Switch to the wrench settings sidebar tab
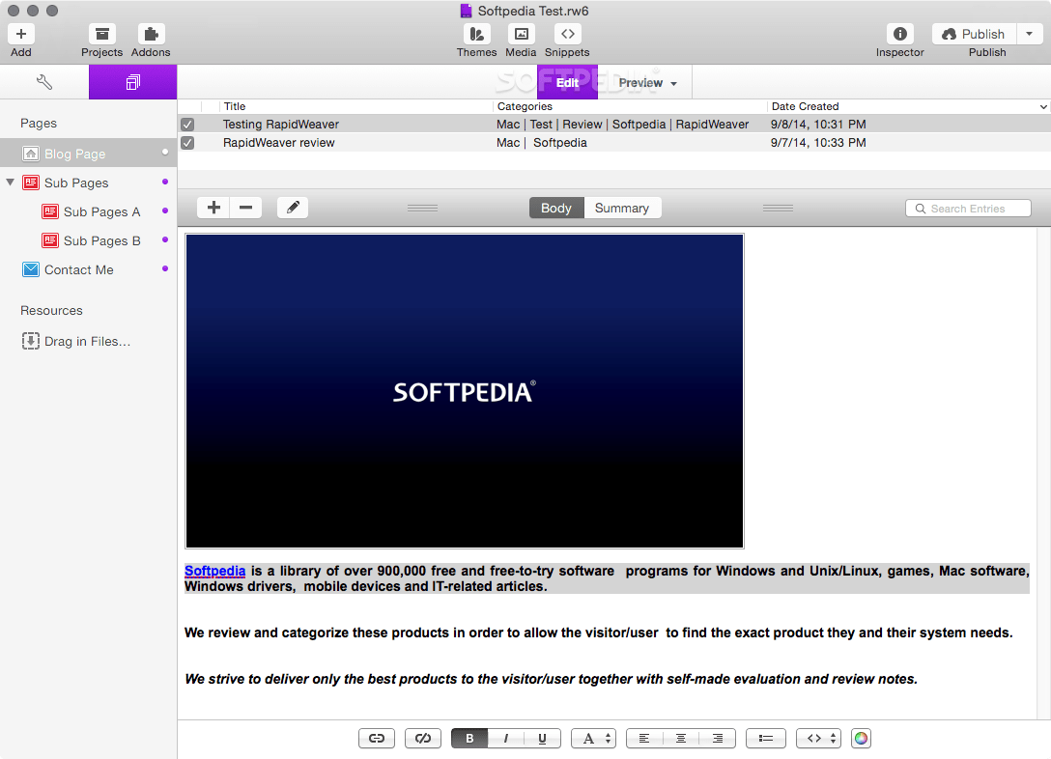Image resolution: width=1051 pixels, height=759 pixels. tap(44, 82)
